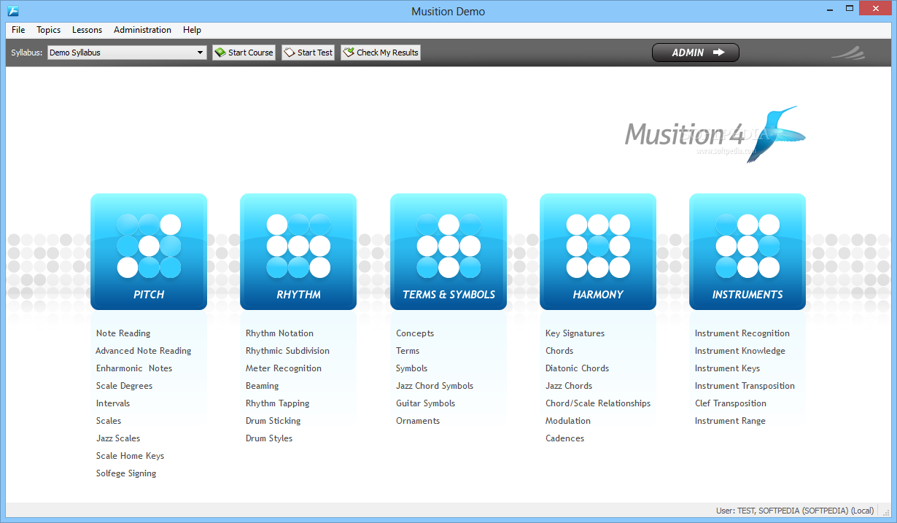Select the Ornaments topic
This screenshot has width=897, height=523.
(418, 421)
